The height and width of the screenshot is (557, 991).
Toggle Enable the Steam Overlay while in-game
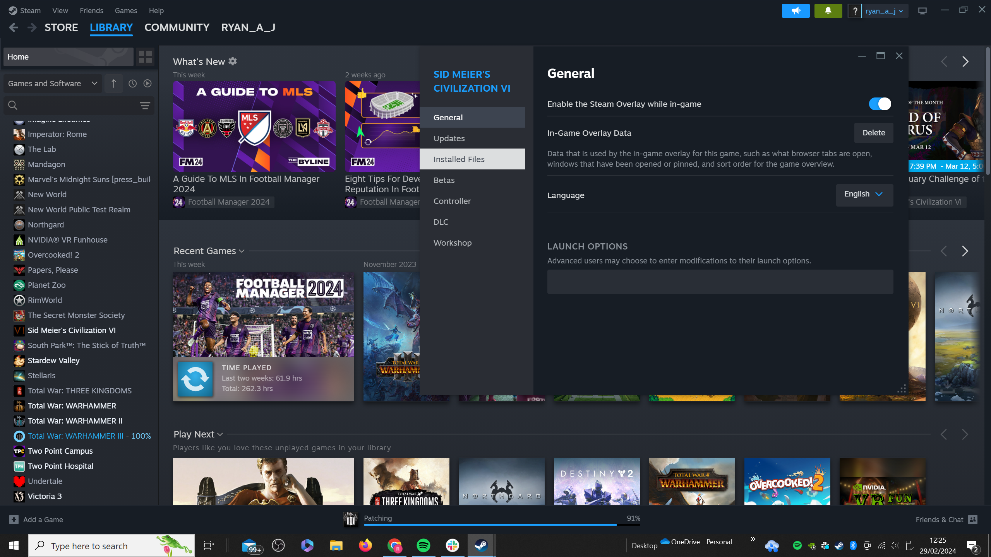[x=880, y=104]
